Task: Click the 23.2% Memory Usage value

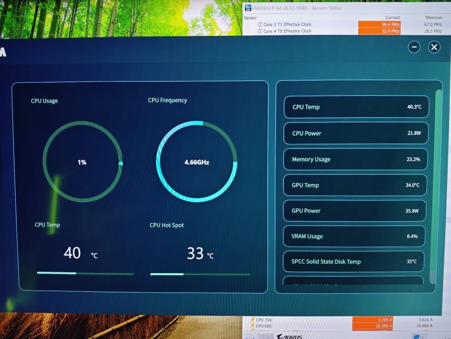Action: pyautogui.click(x=413, y=159)
